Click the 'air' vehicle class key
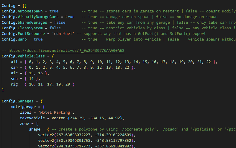Screen dimensions: 236x148 14,73
